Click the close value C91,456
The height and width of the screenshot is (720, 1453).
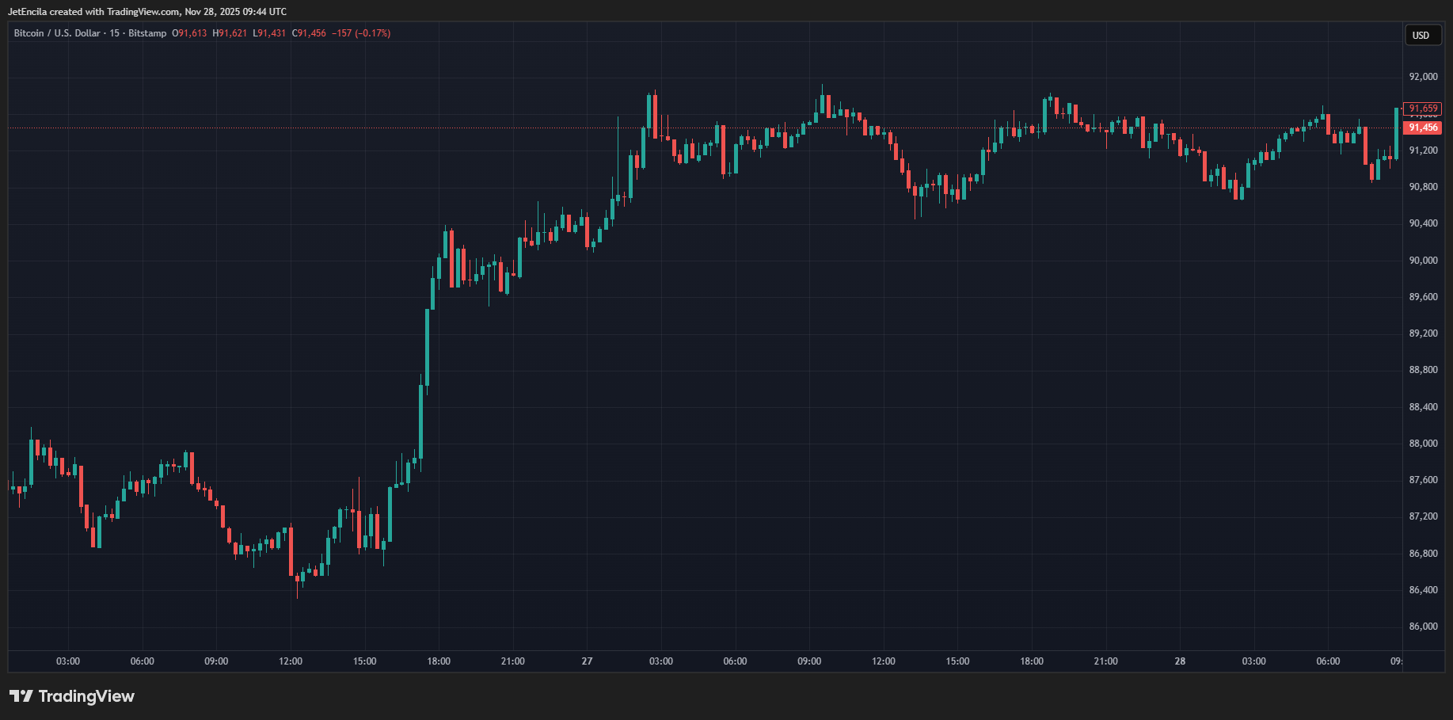pyautogui.click(x=309, y=33)
